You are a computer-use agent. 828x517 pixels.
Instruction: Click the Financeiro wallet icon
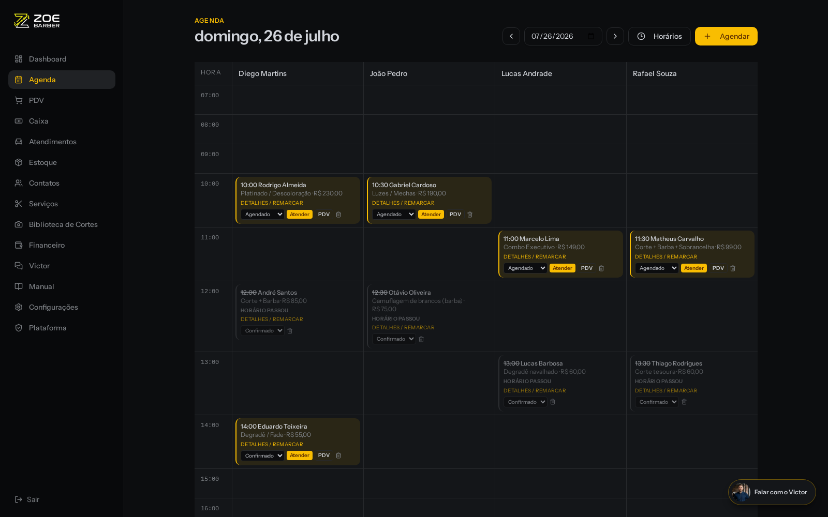[x=19, y=245]
